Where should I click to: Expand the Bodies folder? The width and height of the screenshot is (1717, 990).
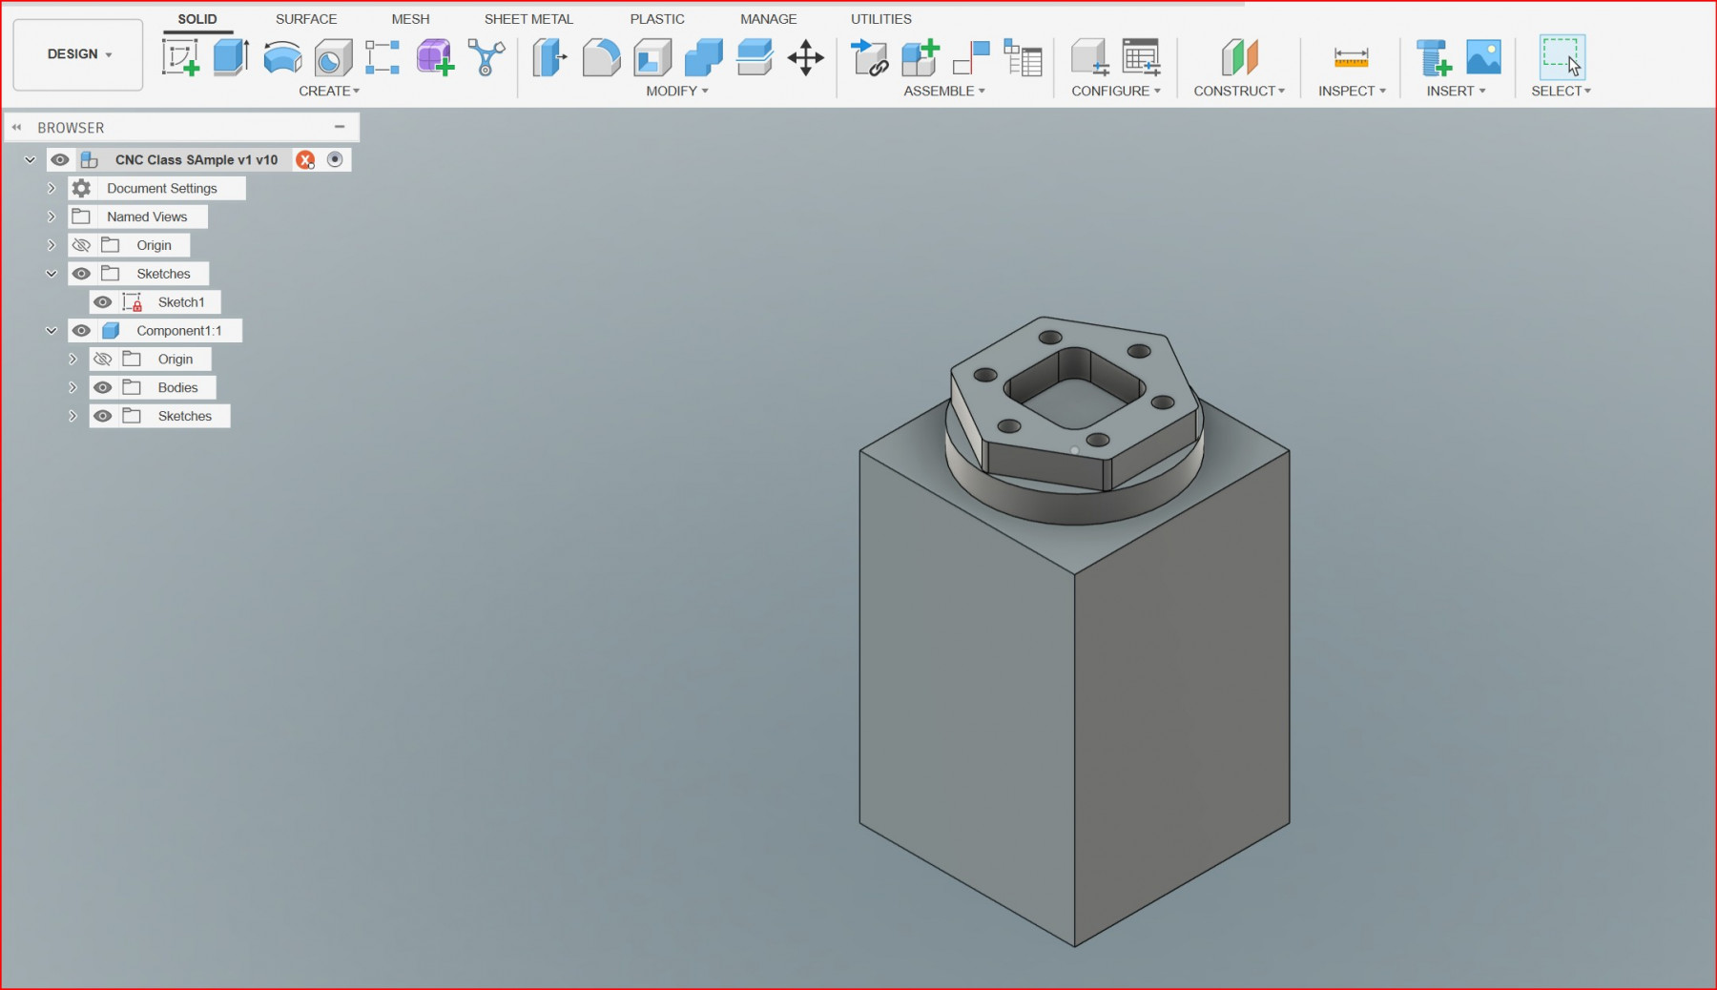(72, 388)
